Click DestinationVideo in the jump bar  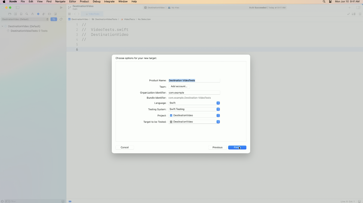coord(78,19)
